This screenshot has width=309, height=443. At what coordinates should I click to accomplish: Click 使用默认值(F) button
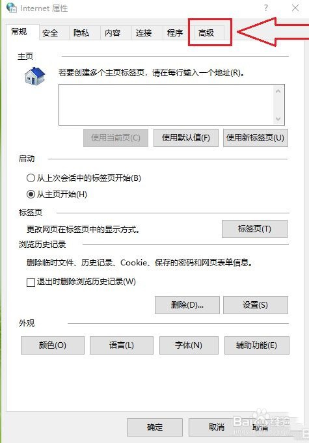(x=186, y=138)
